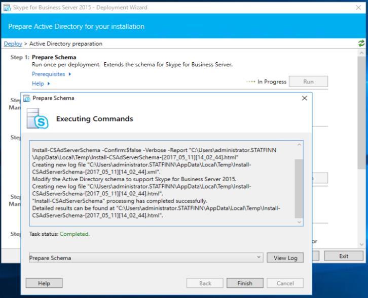Click the "In Progress" status text

coord(272,81)
